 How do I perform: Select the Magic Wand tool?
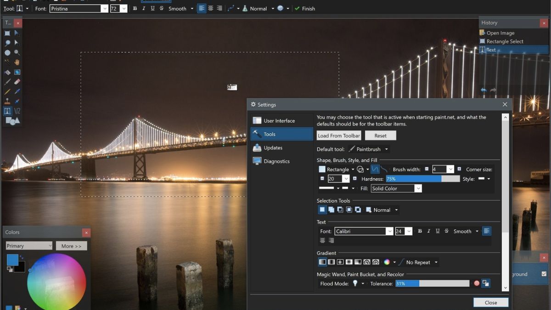(7, 62)
